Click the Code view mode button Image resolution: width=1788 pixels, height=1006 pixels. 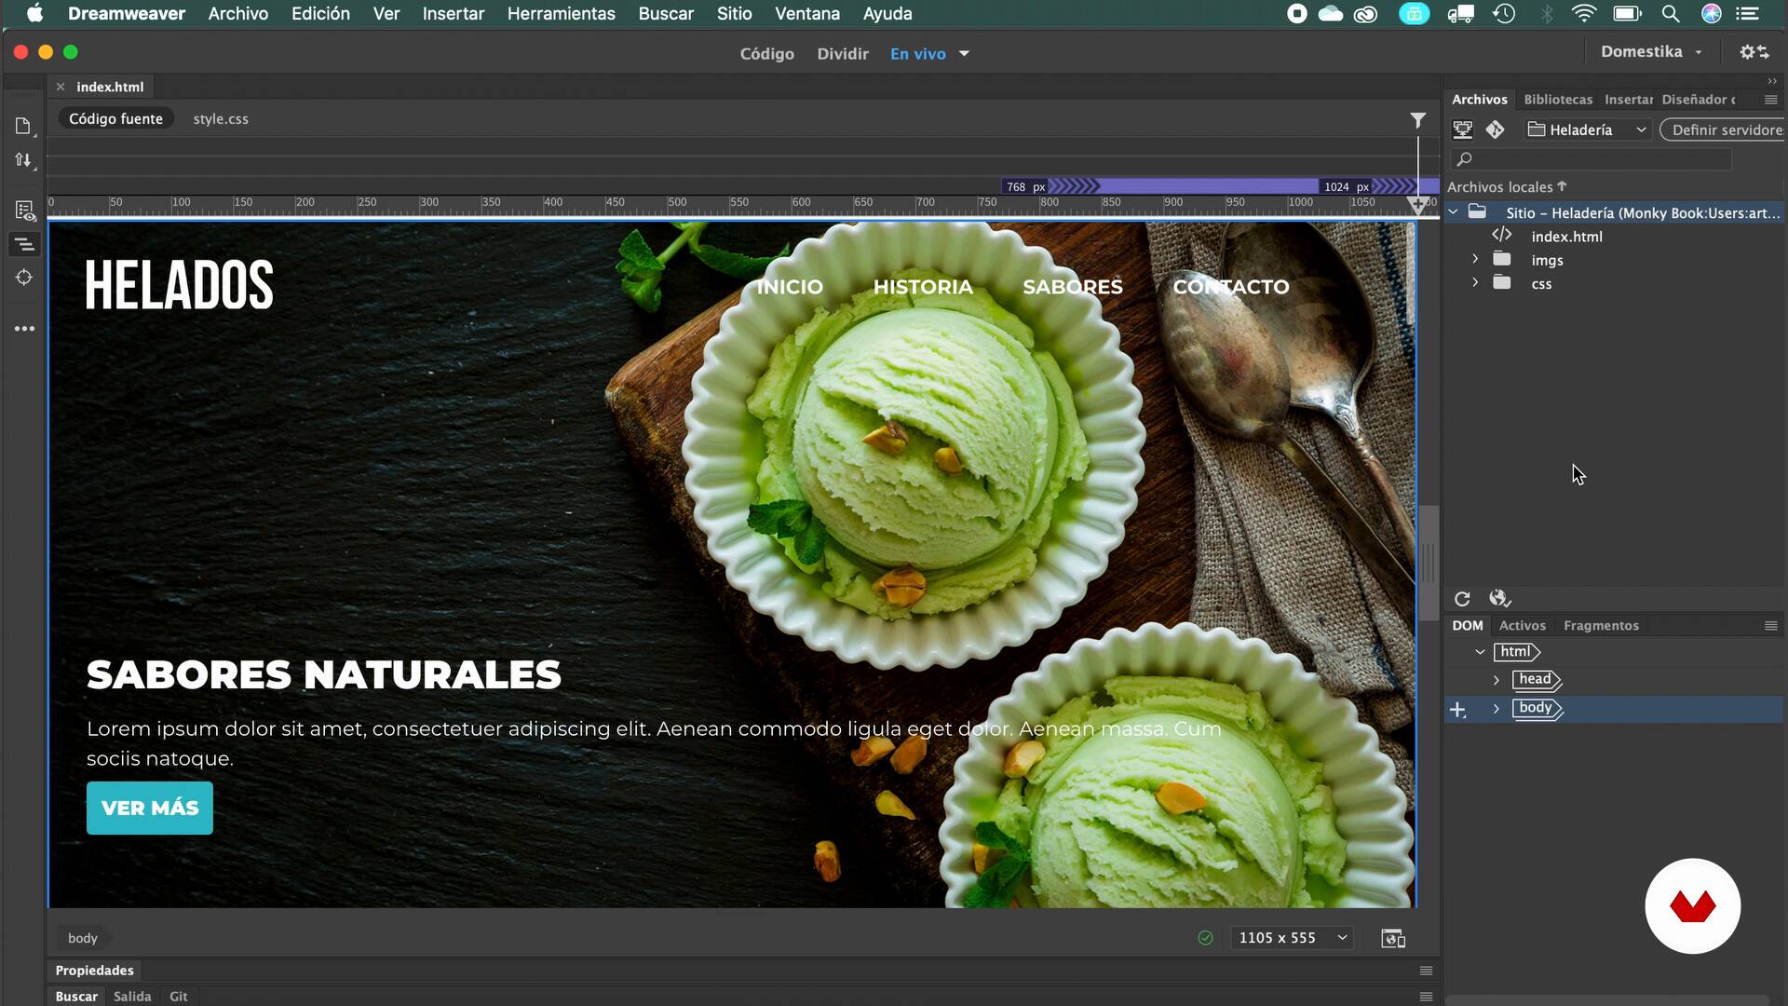coord(766,53)
